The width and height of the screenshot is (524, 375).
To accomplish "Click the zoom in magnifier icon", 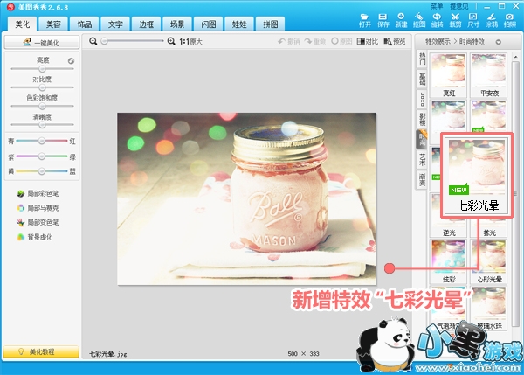I will point(171,41).
